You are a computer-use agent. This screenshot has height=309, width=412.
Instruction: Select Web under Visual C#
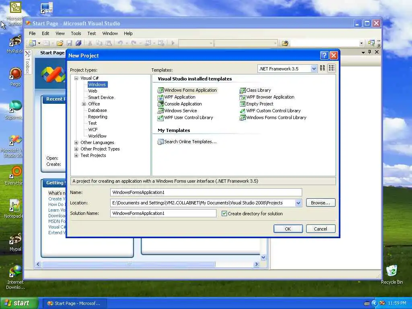[x=93, y=91]
